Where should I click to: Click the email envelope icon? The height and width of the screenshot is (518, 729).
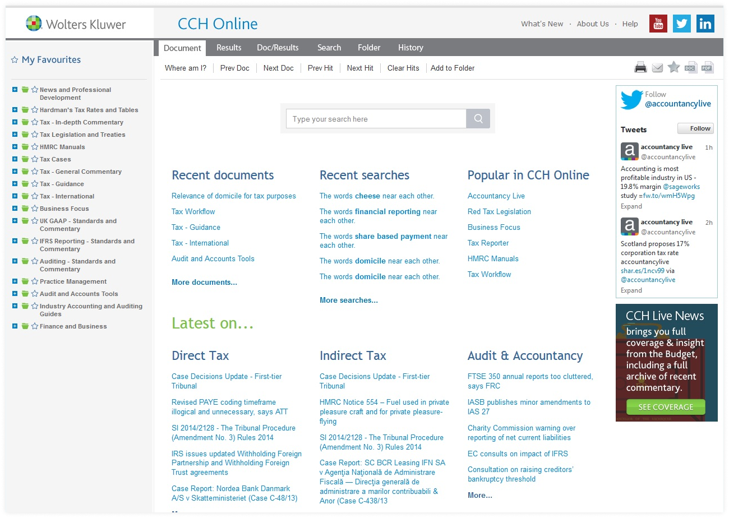657,68
